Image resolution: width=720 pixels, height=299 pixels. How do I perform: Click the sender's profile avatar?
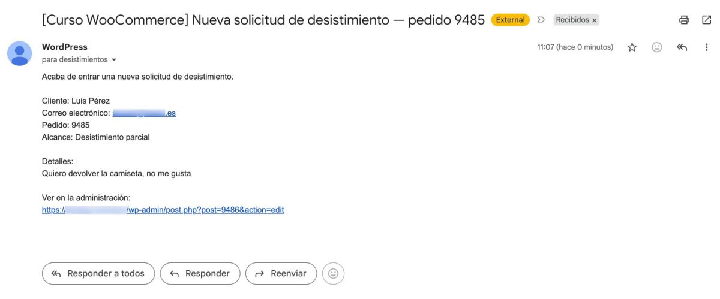[20, 53]
